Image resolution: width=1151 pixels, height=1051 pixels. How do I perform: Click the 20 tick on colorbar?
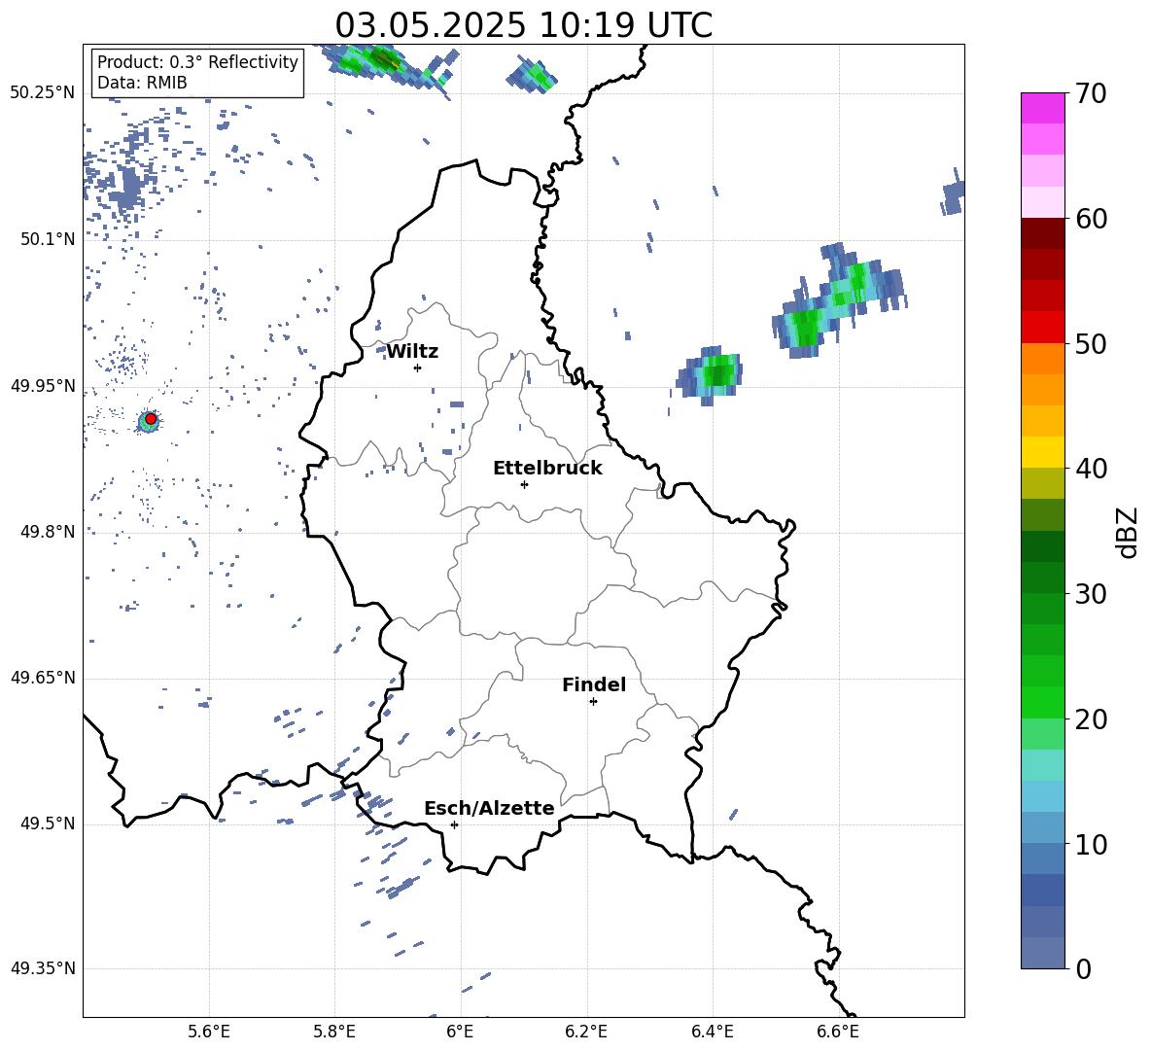click(x=1090, y=719)
